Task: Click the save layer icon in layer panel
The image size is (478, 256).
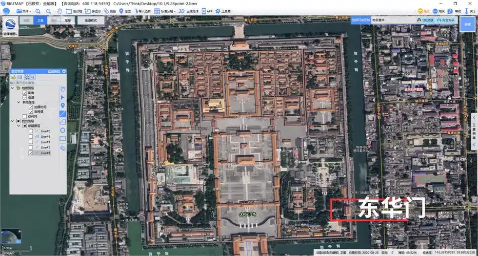Action: [x=20, y=77]
